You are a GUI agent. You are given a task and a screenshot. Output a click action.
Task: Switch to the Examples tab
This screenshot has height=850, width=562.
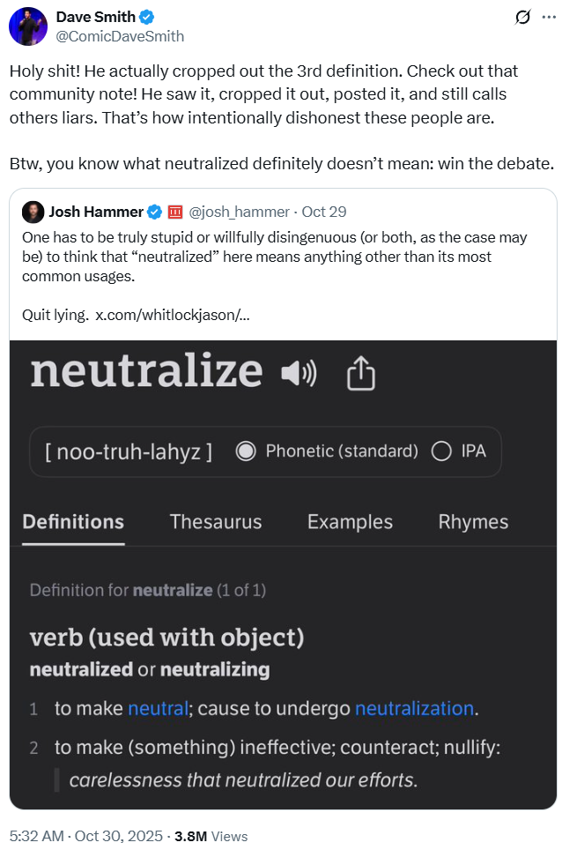(x=350, y=522)
